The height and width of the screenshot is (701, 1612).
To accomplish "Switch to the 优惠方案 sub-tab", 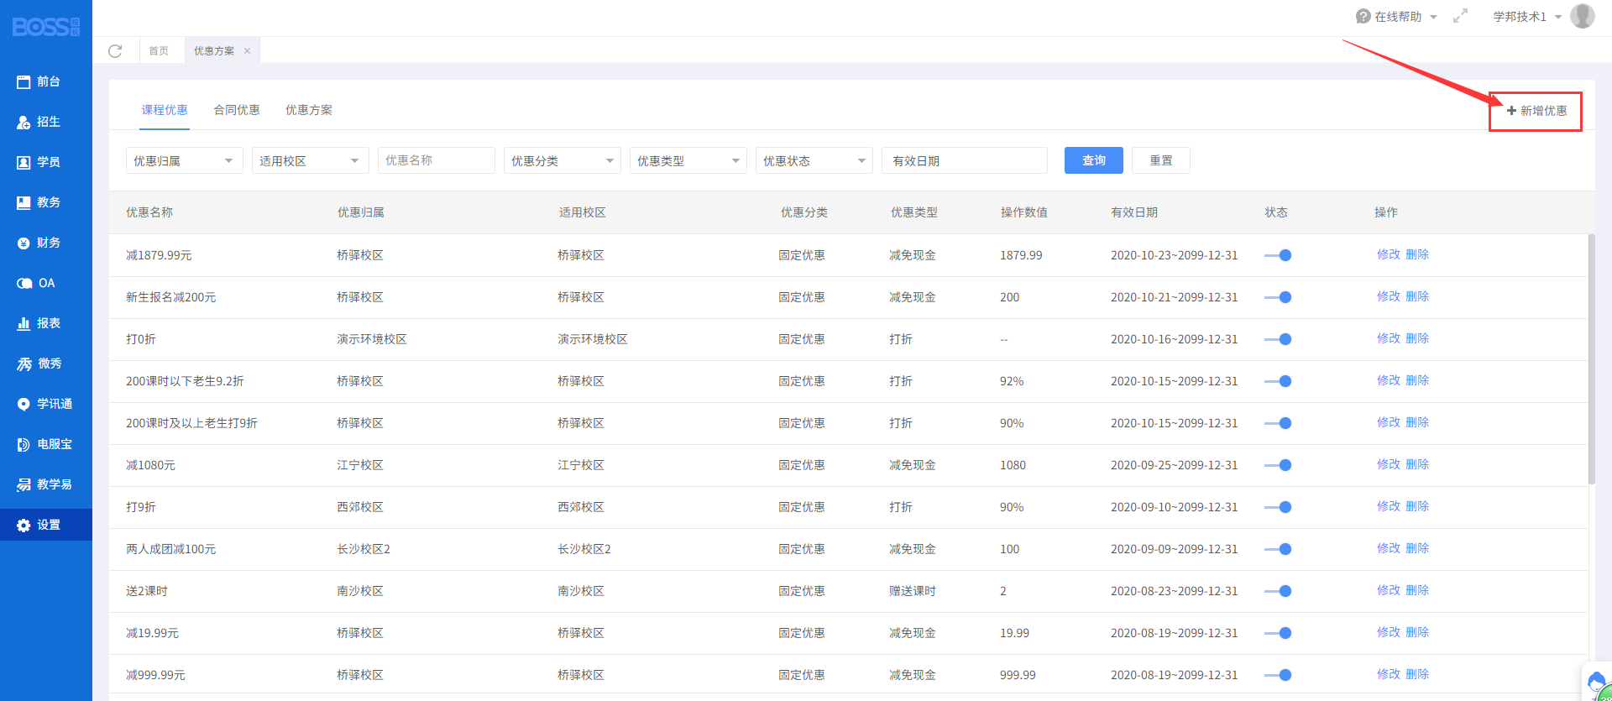I will (309, 110).
